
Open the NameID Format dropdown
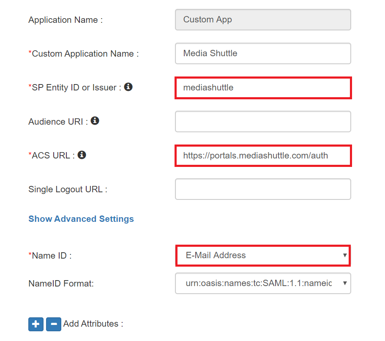point(263,283)
